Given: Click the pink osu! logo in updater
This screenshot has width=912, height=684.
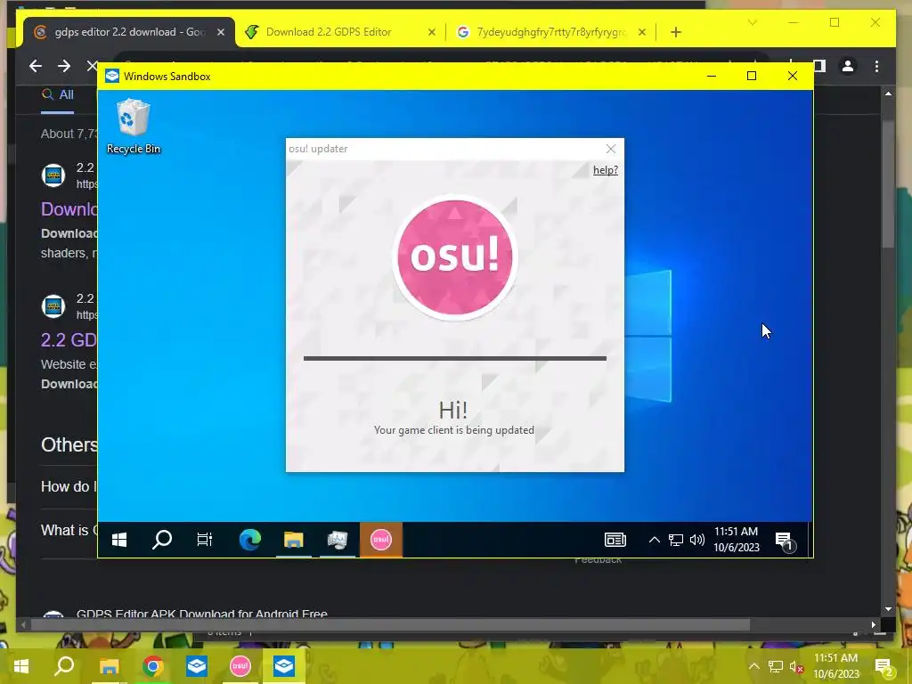Looking at the screenshot, I should click(x=455, y=257).
